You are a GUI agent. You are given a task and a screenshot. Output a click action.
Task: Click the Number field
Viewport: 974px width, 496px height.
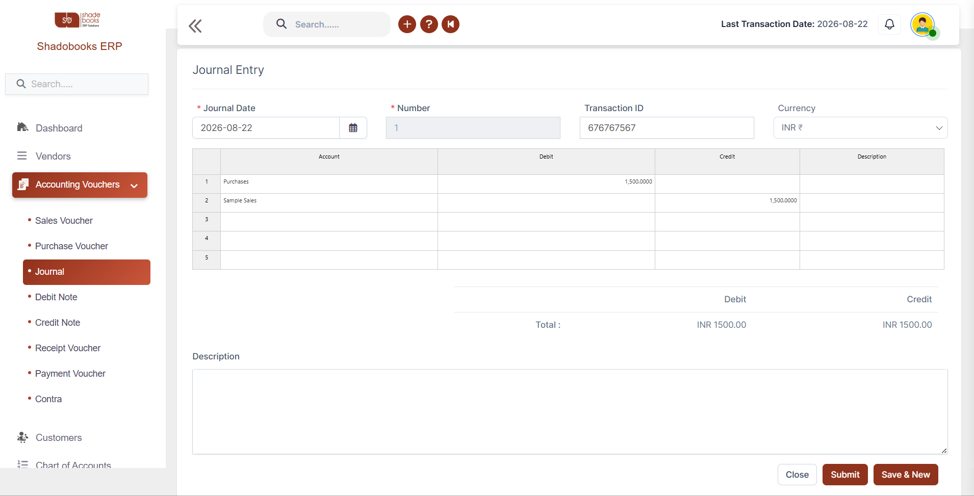[x=473, y=127]
